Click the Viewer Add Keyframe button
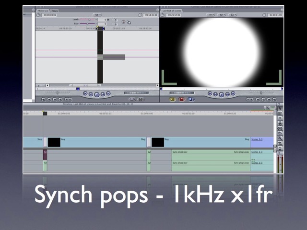Viewport: 307px width, 230px height. (x=55, y=100)
